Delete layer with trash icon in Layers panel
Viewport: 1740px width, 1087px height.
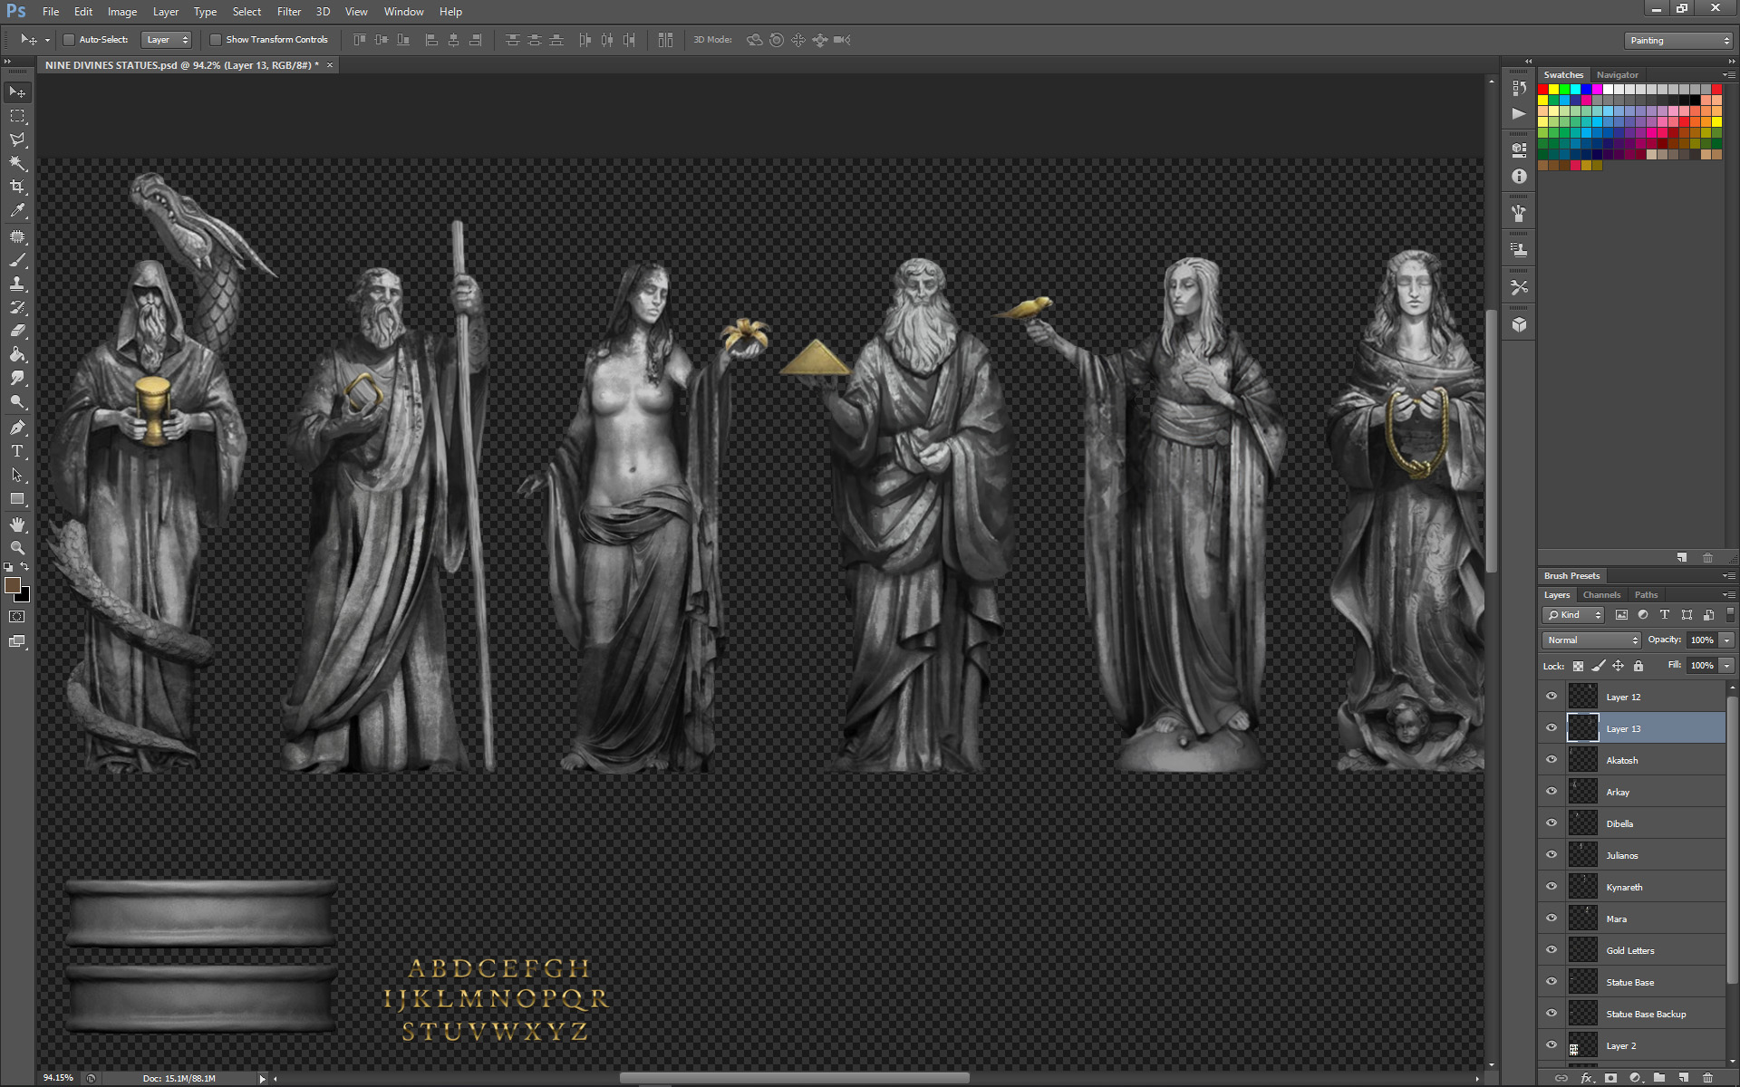[x=1707, y=1078]
